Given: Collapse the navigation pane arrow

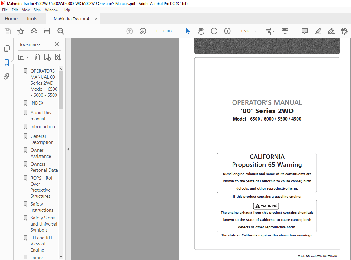Looking at the screenshot, I should pyautogui.click(x=68, y=149).
